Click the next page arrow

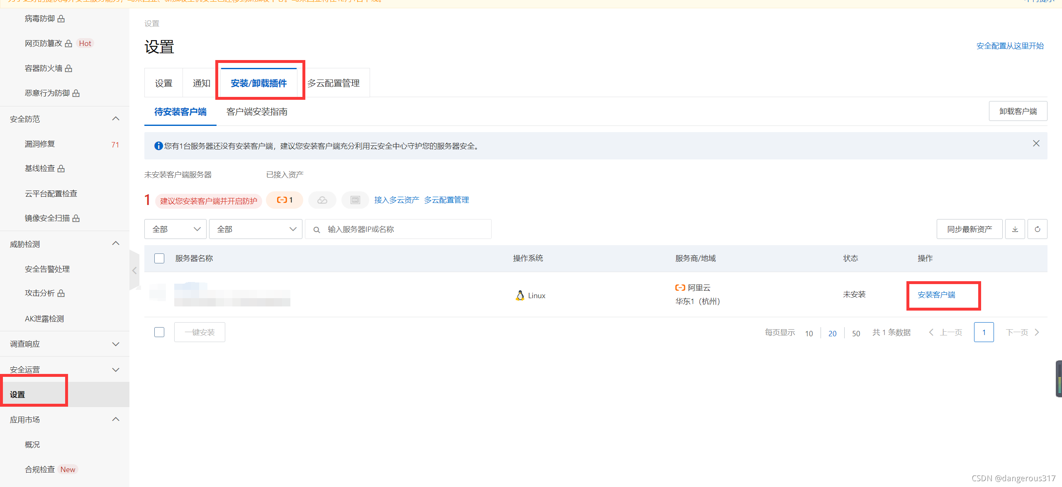point(1037,332)
